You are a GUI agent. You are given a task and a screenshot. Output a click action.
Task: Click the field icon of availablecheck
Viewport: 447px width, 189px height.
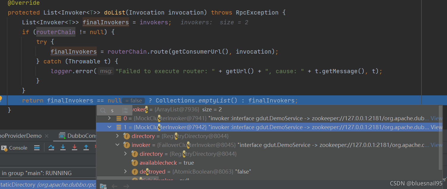pyautogui.click(x=135, y=163)
